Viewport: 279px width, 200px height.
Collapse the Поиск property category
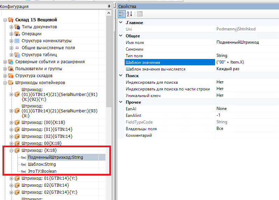point(121,75)
